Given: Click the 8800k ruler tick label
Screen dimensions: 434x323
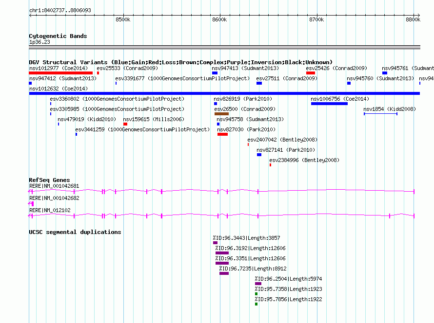Looking at the screenshot, I should (413, 19).
